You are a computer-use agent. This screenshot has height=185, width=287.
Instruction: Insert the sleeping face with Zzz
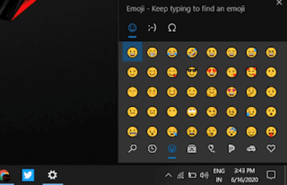click(x=232, y=132)
